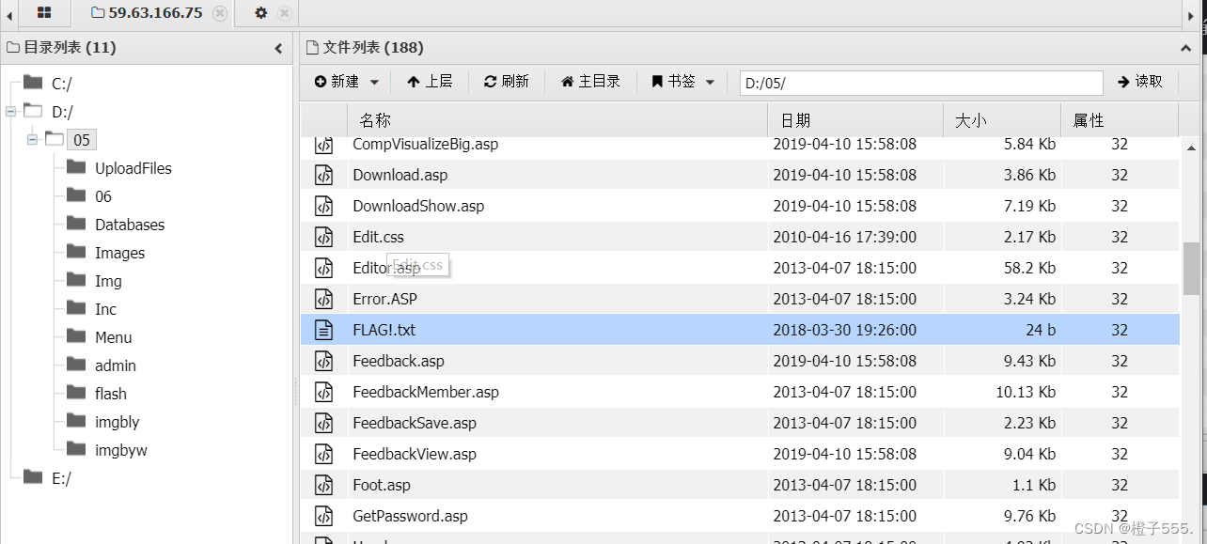
Task: Open the Databases folder
Action: tap(130, 225)
